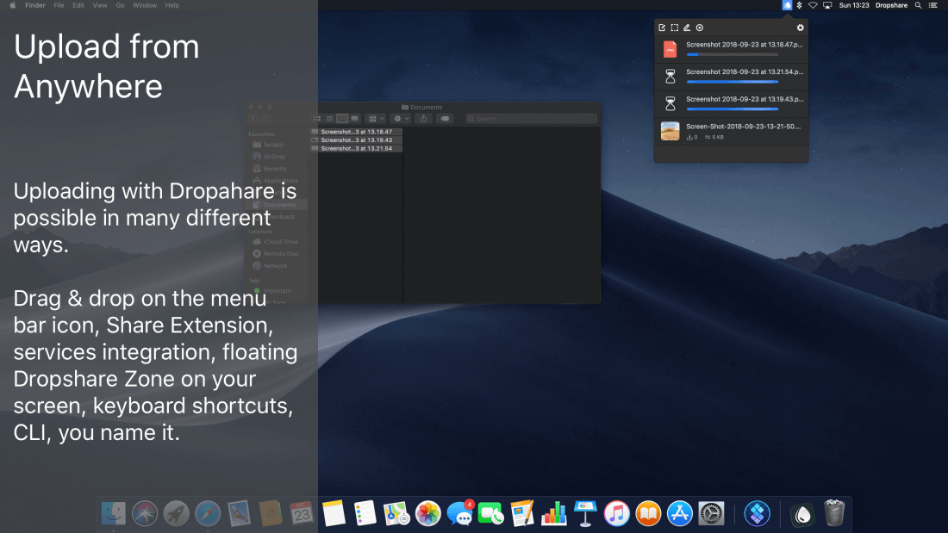Switch Finder to list view
The width and height of the screenshot is (948, 533).
pyautogui.click(x=329, y=119)
